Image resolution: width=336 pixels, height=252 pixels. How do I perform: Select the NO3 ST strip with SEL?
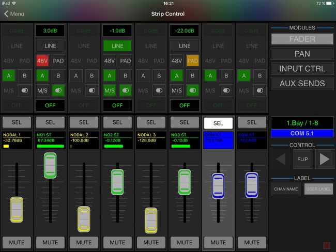click(x=185, y=122)
